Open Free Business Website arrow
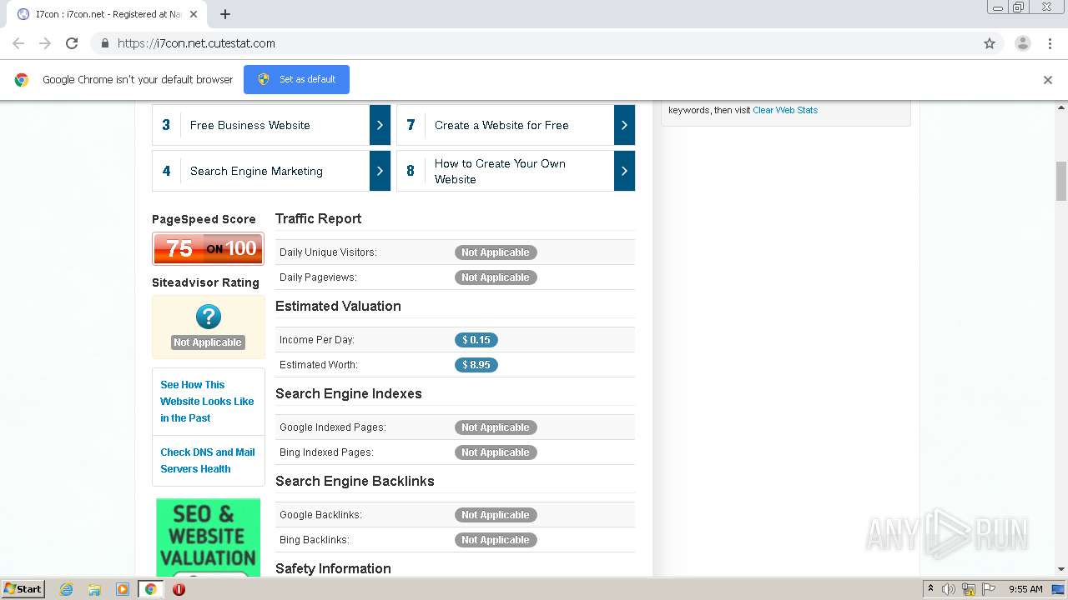 pos(380,125)
